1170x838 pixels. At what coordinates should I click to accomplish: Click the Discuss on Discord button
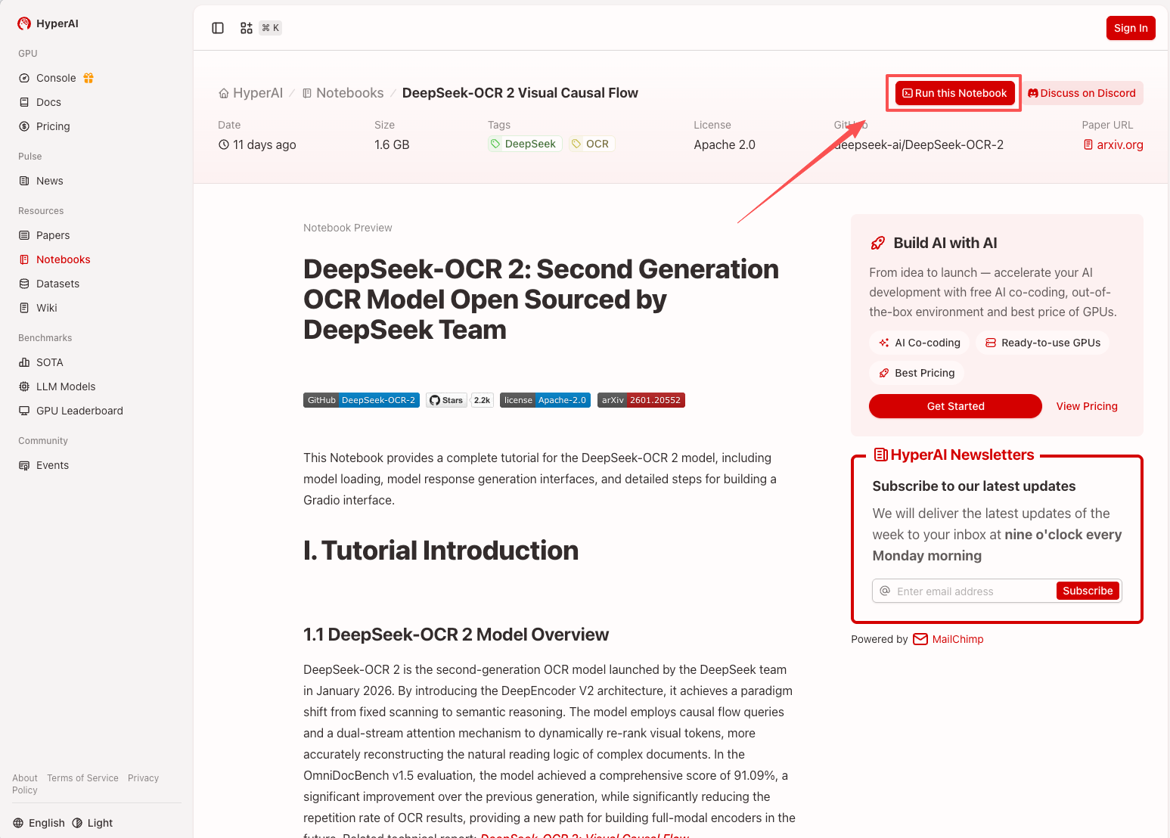coord(1082,93)
